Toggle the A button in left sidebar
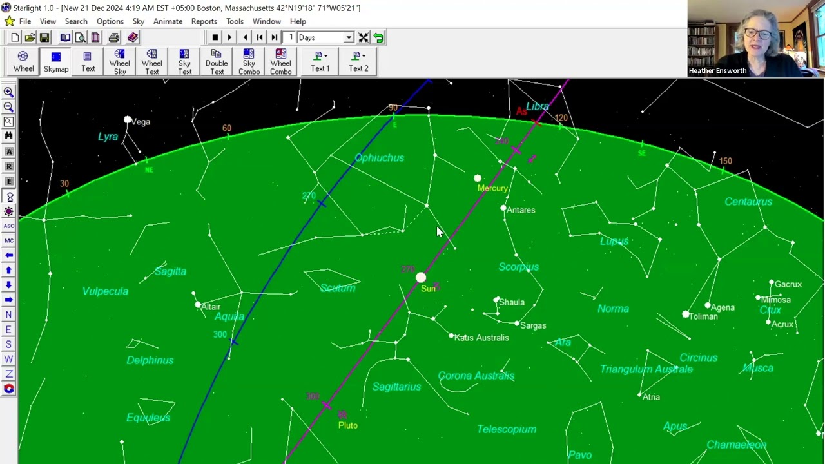This screenshot has width=825, height=464. coord(8,151)
